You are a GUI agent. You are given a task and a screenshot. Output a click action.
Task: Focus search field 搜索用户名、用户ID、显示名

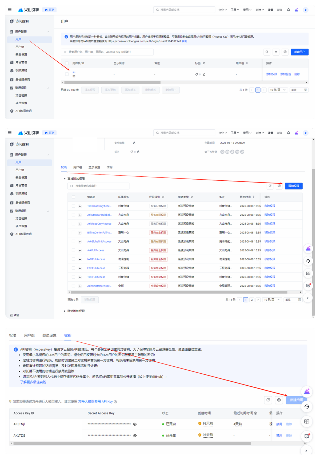[x=107, y=52]
